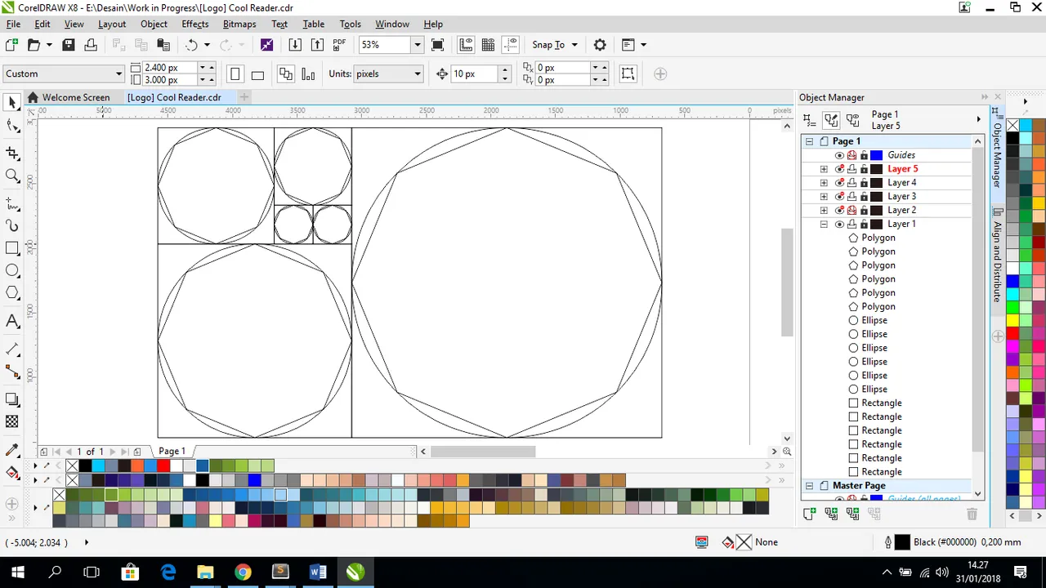Select the Shape tool in the toolbox
1046x588 pixels.
[12, 127]
